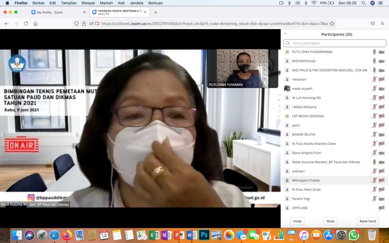Open the tracking protection shield icon
This screenshot has width=389, height=243.
click(77, 24)
